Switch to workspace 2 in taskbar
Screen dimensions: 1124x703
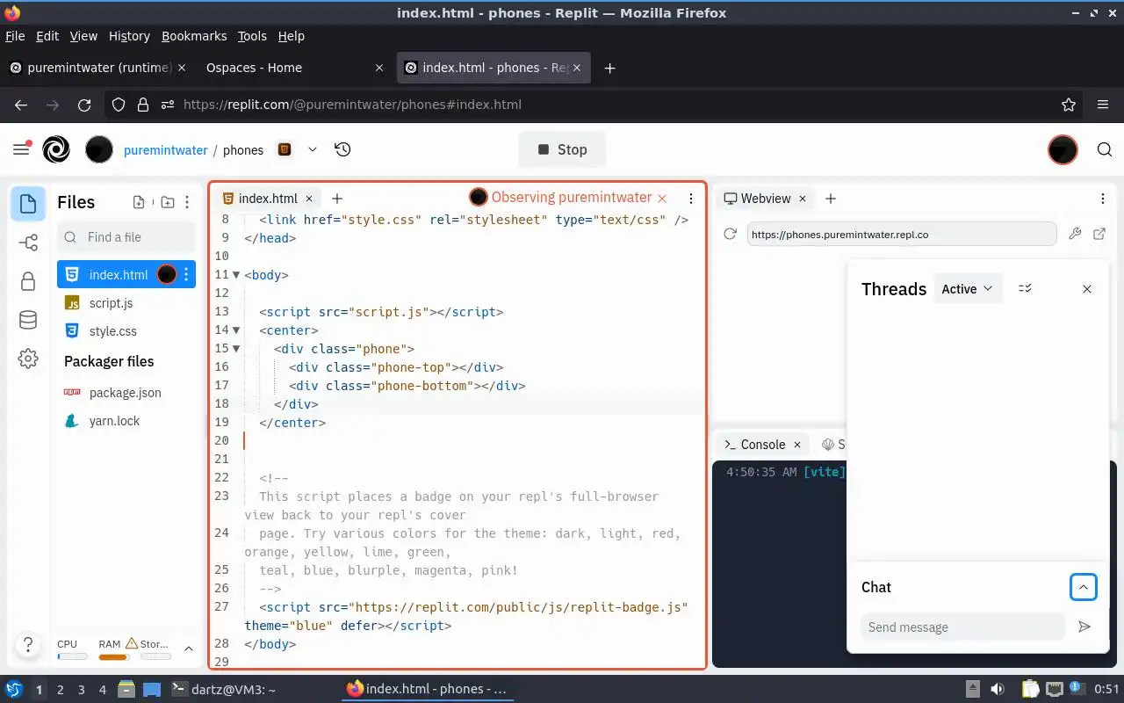click(x=61, y=690)
